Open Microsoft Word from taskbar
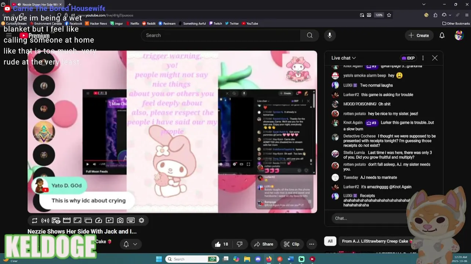Viewport: 471px width, 264px height. pyautogui.click(x=290, y=259)
